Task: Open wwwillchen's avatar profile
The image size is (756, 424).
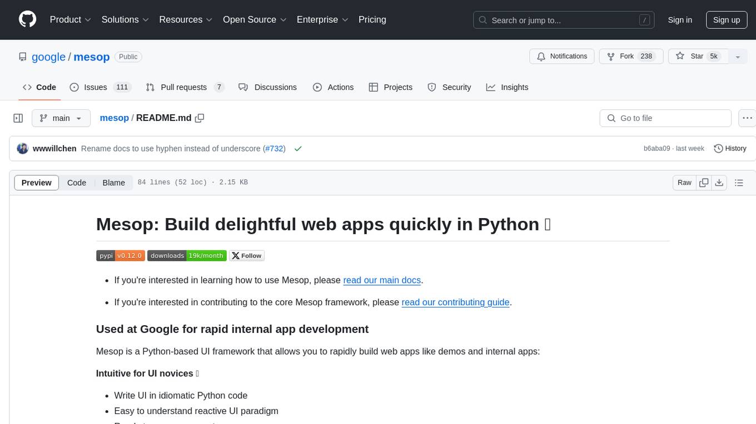Action: click(x=23, y=149)
